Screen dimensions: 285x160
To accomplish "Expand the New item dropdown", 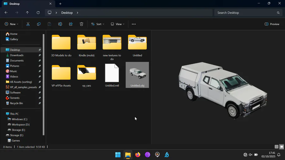I will [11, 24].
